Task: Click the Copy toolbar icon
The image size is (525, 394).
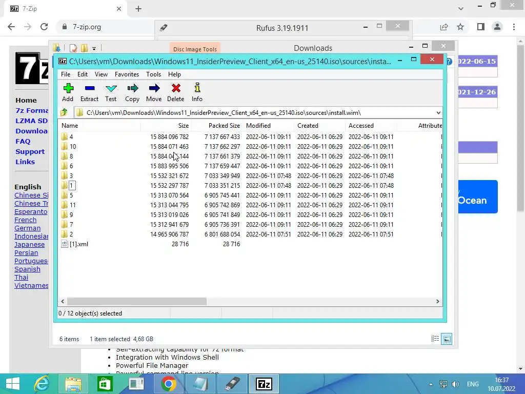Action: pos(132,92)
